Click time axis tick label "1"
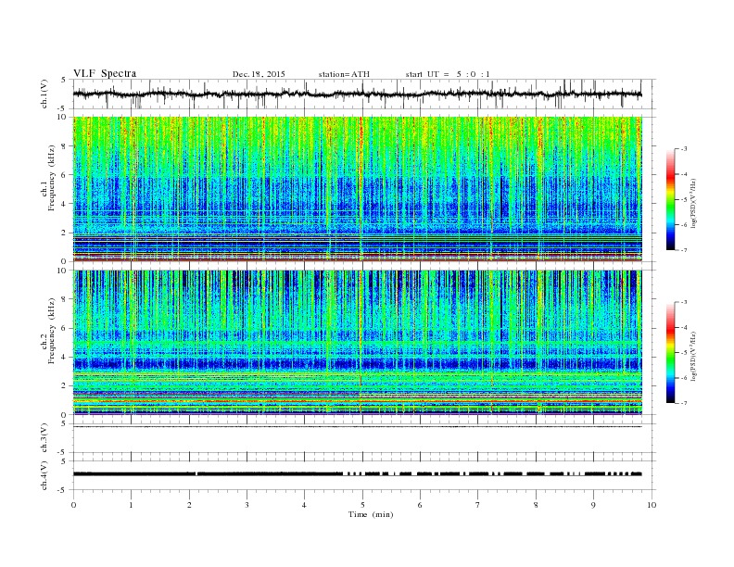734x567 pixels. pos(131,505)
